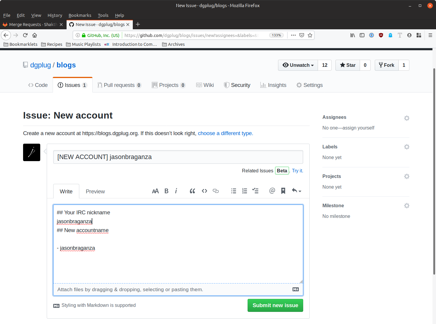Open the Tools menu

[x=103, y=15]
